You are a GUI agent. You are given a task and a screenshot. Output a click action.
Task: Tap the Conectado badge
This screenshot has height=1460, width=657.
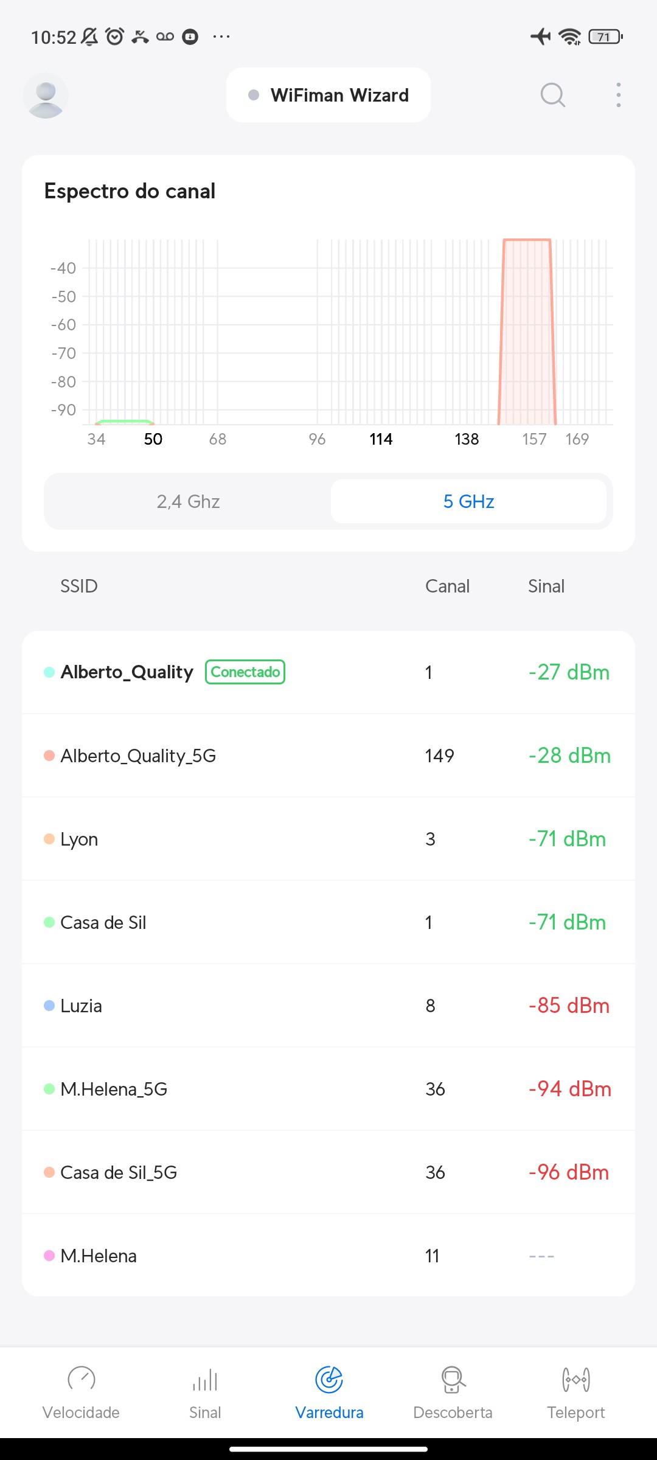(x=245, y=672)
